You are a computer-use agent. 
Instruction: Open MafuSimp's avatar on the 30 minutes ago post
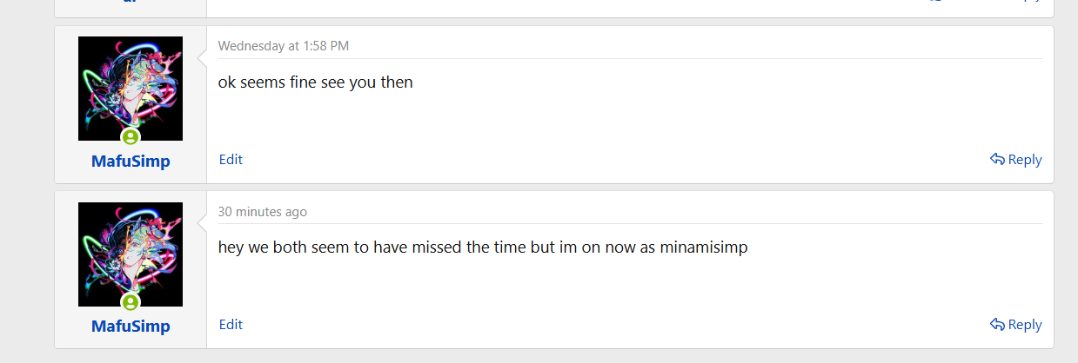(131, 254)
